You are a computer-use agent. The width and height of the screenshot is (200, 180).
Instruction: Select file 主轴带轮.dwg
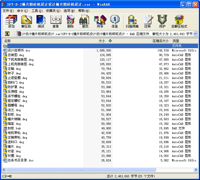pos(17,137)
